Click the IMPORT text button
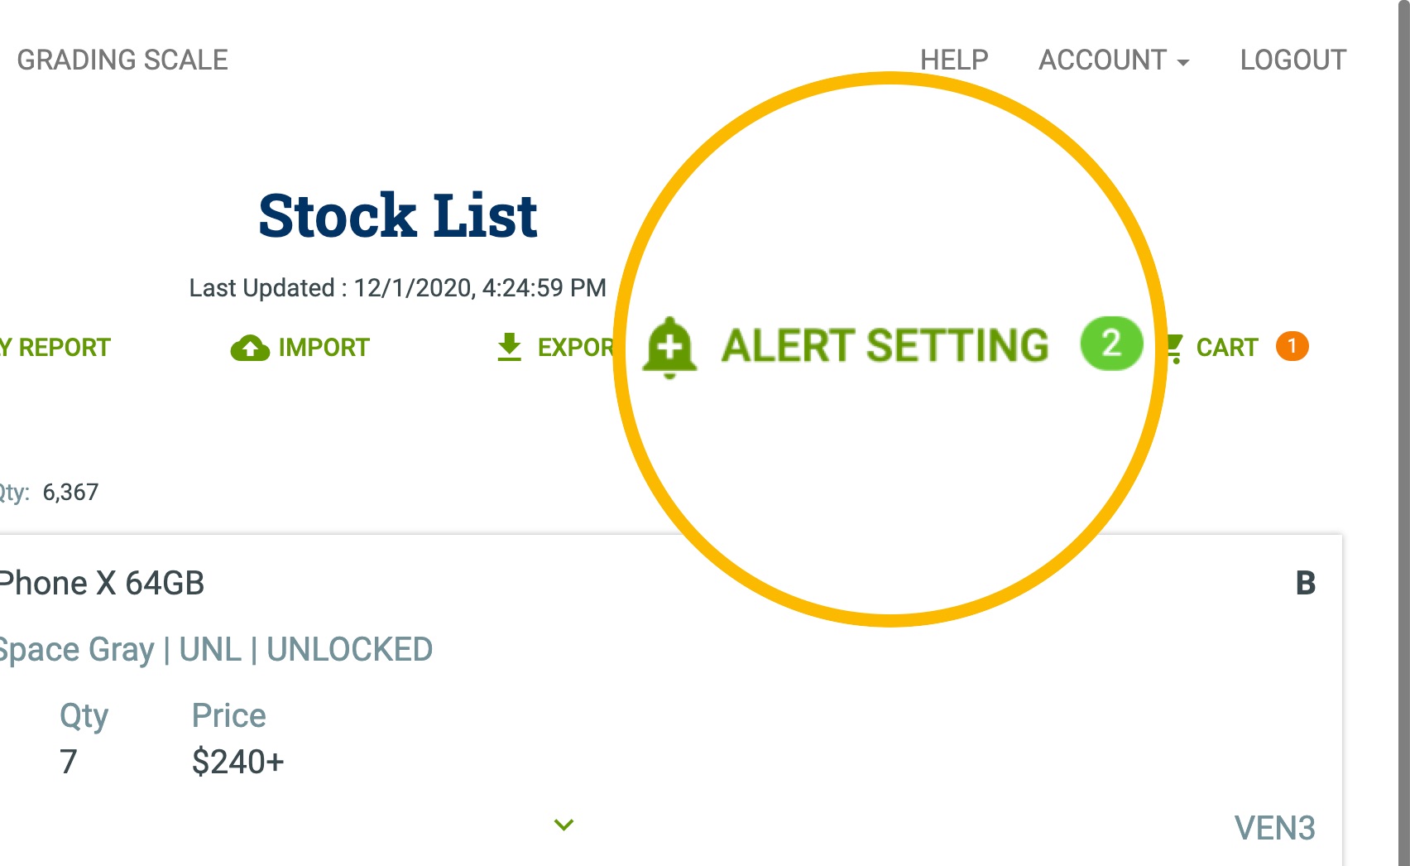Image resolution: width=1410 pixels, height=866 pixels. point(324,347)
